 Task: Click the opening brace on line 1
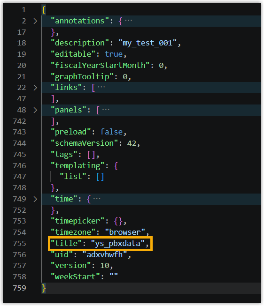pyautogui.click(x=44, y=10)
